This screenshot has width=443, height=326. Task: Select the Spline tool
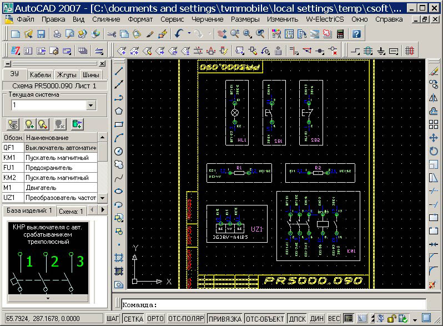tap(119, 178)
